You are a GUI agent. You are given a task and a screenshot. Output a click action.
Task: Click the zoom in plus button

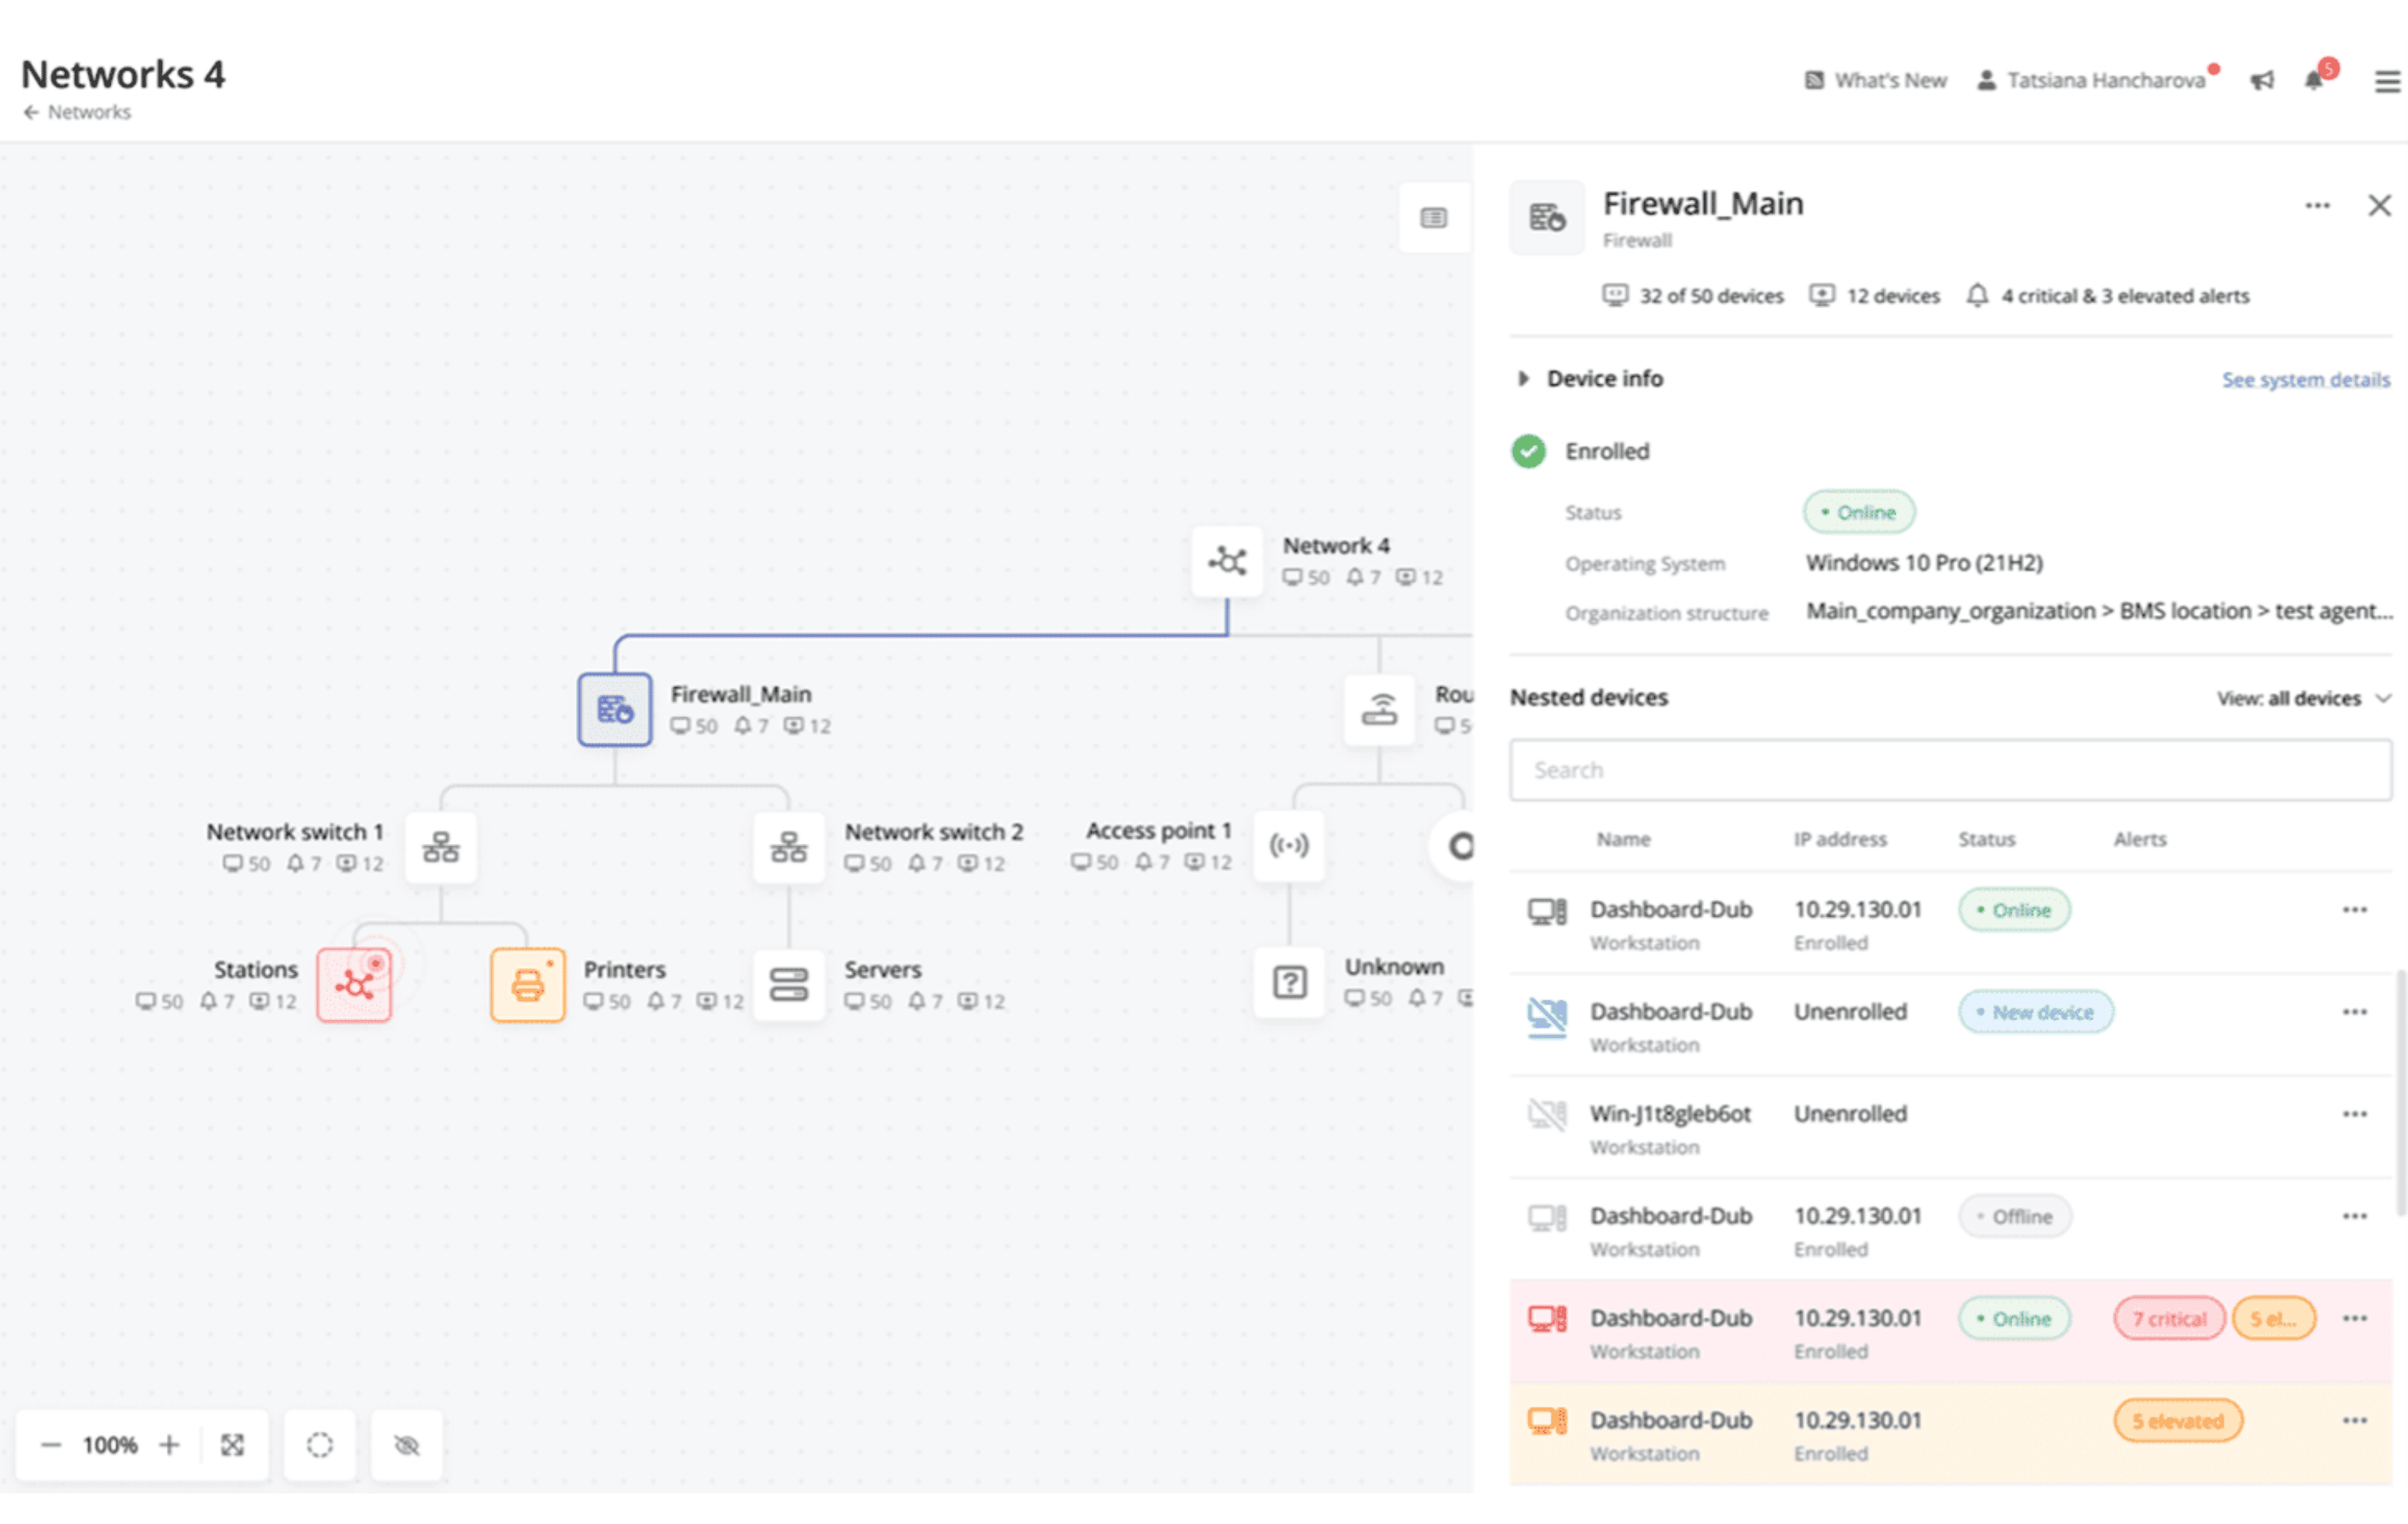(169, 1445)
